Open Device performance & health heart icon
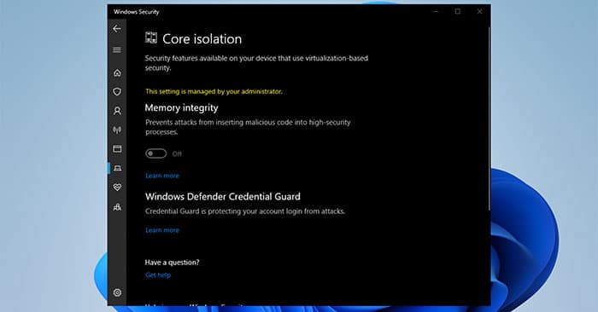This screenshot has width=598, height=312. click(x=117, y=188)
